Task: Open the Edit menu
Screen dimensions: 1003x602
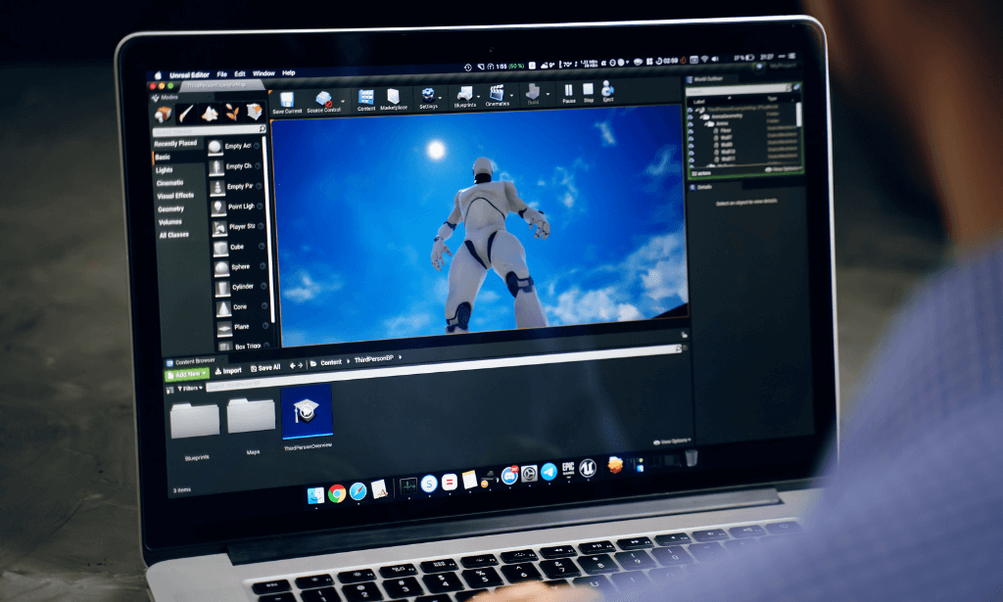Action: pos(240,74)
